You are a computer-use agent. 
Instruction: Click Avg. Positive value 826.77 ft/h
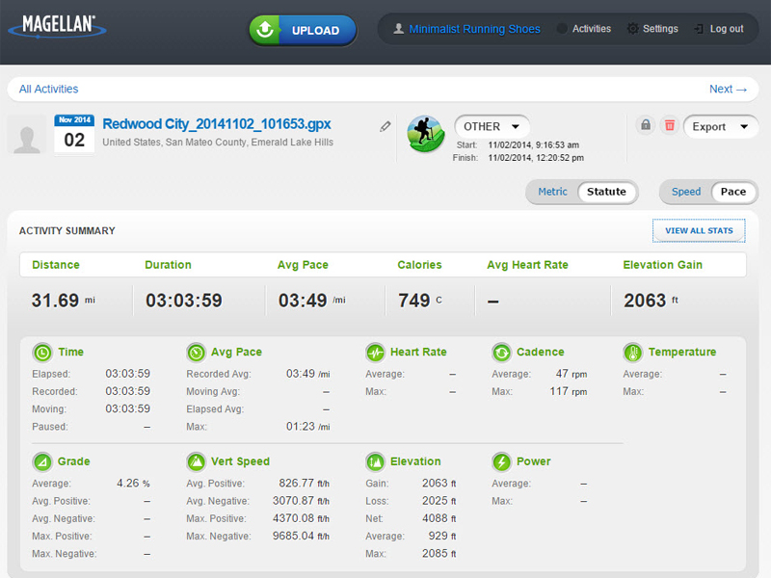click(304, 484)
